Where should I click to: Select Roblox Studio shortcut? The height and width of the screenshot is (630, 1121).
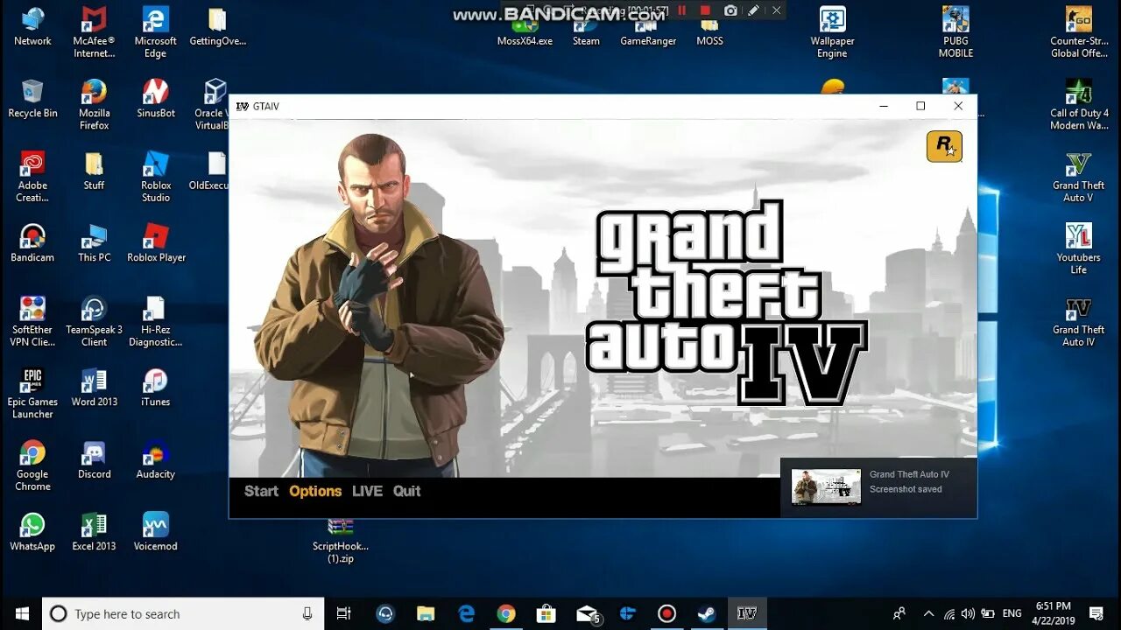coord(155,177)
